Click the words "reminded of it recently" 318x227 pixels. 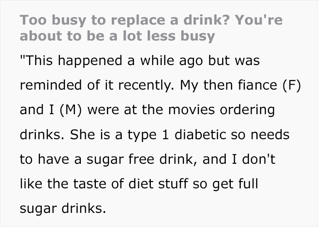96,85
